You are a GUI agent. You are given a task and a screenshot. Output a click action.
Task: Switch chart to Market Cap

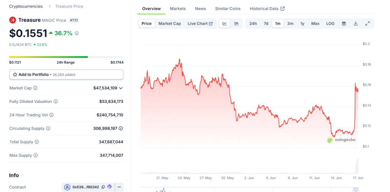coord(169,24)
